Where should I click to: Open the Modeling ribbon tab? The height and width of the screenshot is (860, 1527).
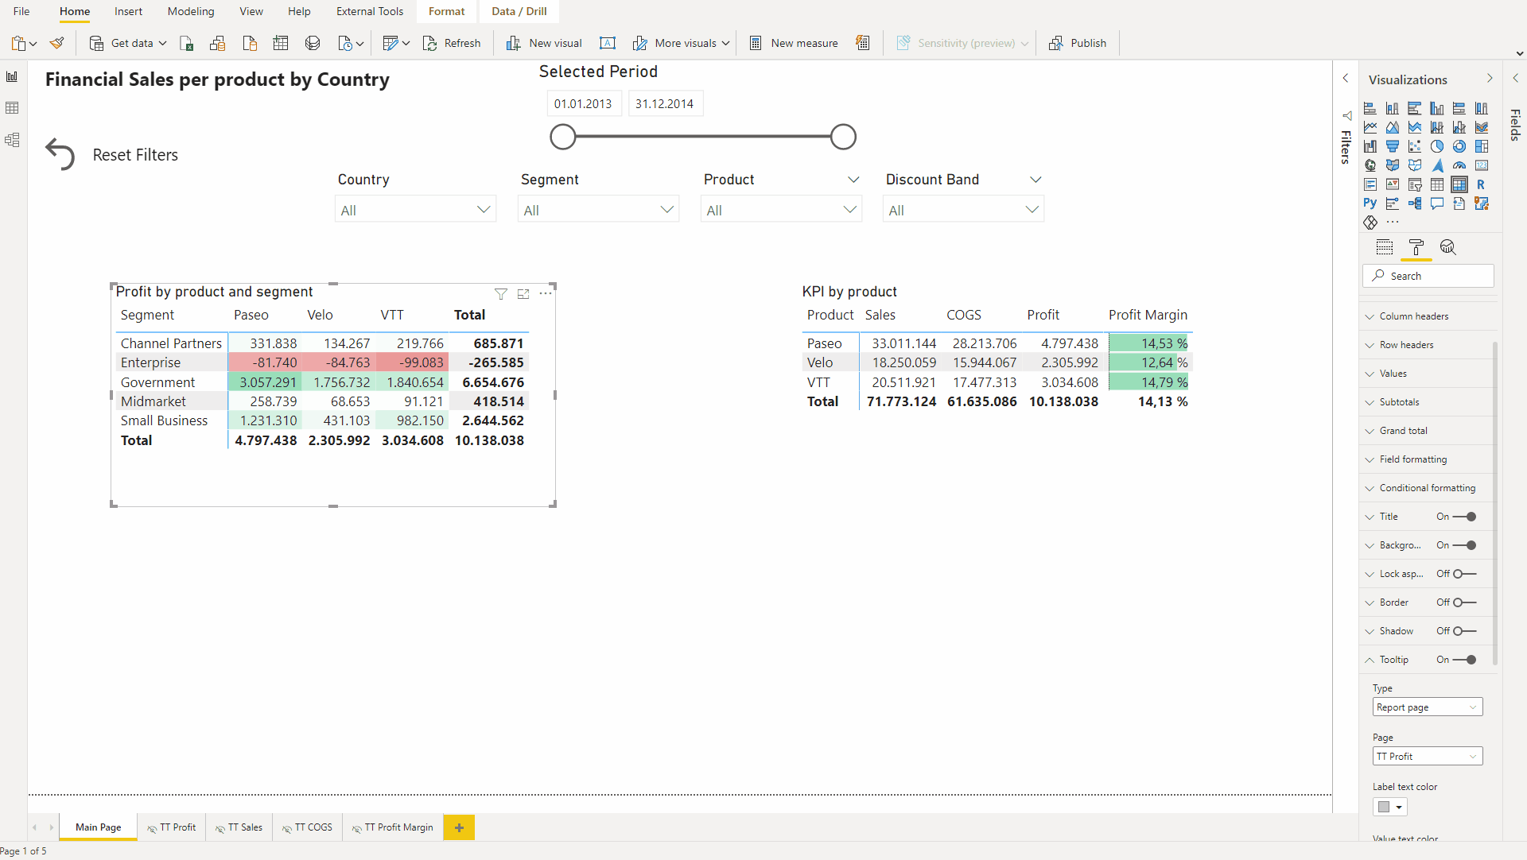coord(191,11)
